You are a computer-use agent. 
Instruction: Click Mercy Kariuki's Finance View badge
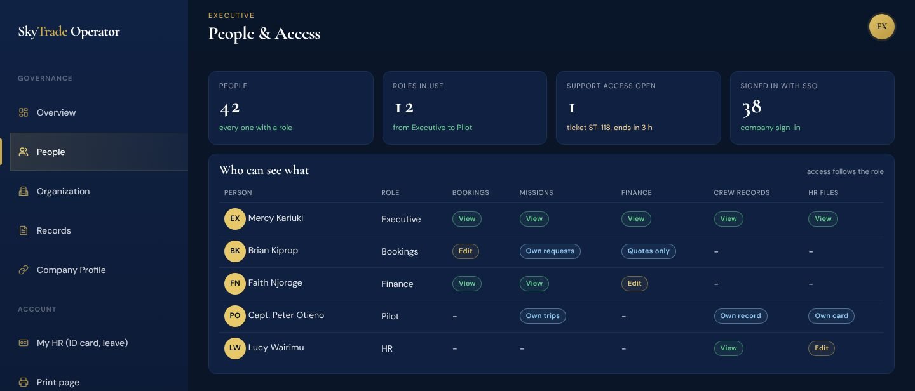point(636,218)
